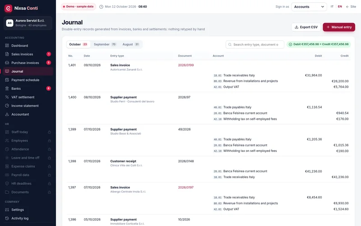The height and width of the screenshot is (226, 361).
Task: Click the Payroll data icon
Action: click(7, 175)
